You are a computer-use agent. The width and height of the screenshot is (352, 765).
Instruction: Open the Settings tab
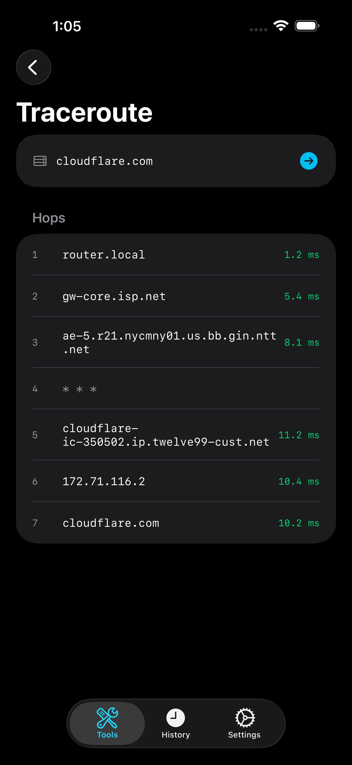244,723
